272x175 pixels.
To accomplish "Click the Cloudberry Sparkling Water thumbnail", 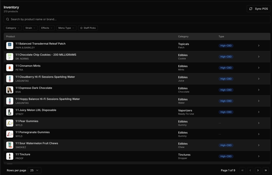I will 10,79.
